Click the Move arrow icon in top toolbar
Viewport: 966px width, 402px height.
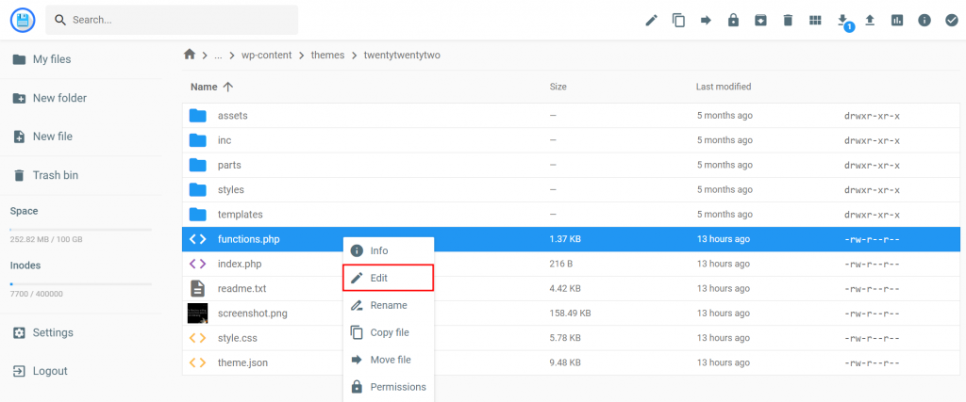tap(706, 20)
